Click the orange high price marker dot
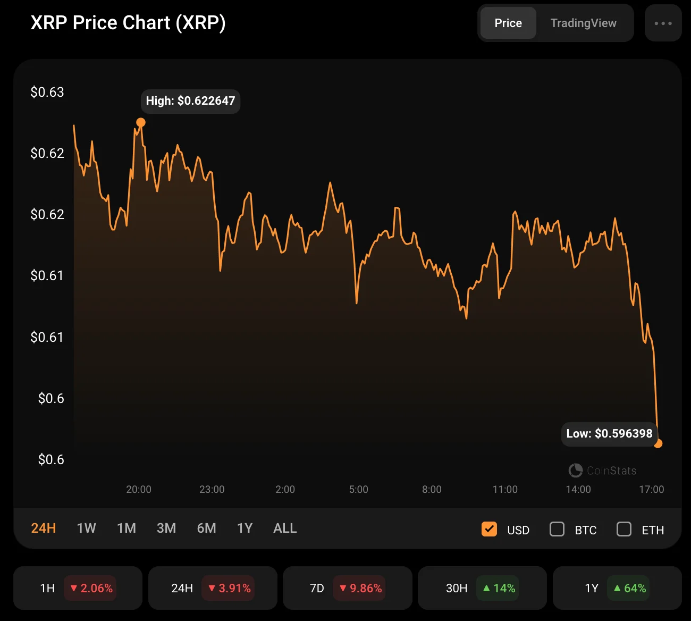The image size is (691, 621). pos(141,123)
